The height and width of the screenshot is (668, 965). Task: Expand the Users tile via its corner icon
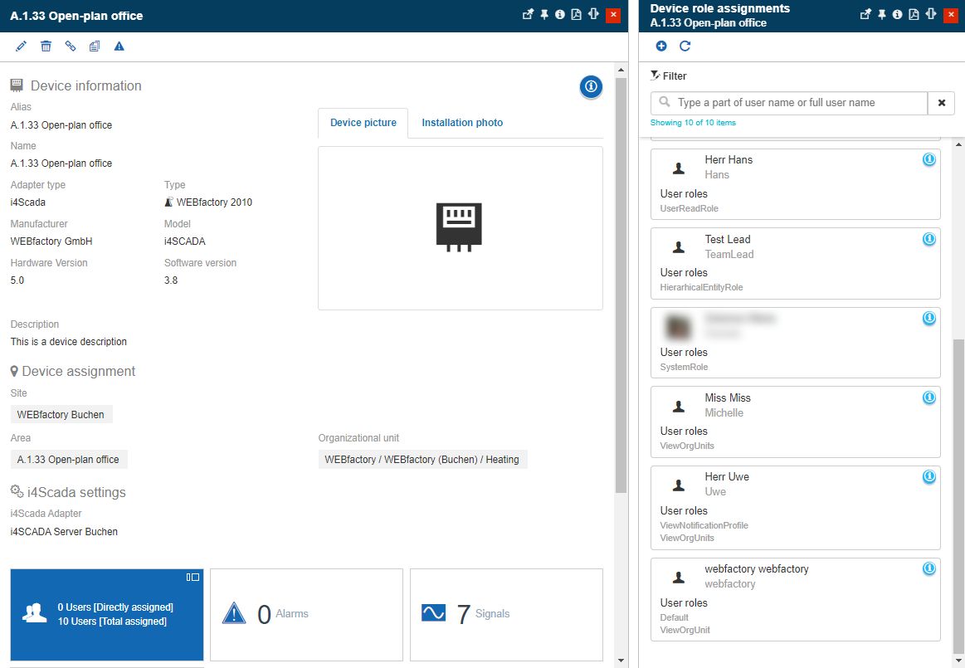click(193, 577)
